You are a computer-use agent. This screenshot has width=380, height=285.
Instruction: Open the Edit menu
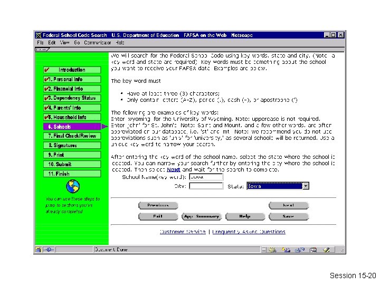(x=52, y=43)
